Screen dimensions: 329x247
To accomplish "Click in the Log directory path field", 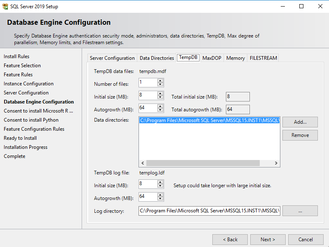I will point(209,211).
